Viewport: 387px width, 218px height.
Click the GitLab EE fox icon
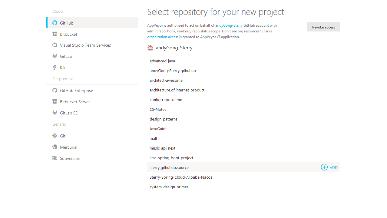pyautogui.click(x=55, y=113)
